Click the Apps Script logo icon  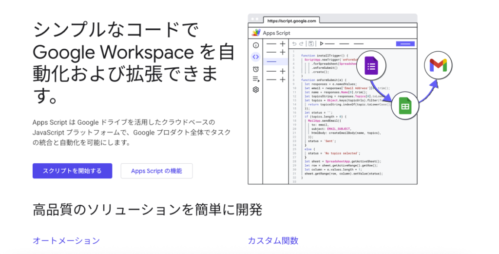pyautogui.click(x=256, y=33)
